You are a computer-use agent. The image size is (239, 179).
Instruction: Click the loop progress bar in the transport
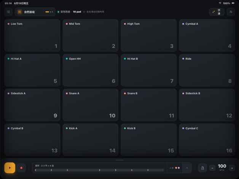click(x=99, y=170)
